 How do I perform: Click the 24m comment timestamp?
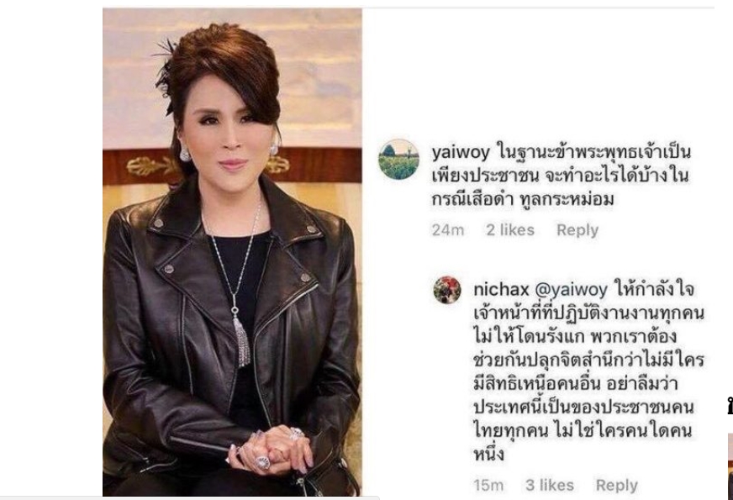pyautogui.click(x=448, y=230)
